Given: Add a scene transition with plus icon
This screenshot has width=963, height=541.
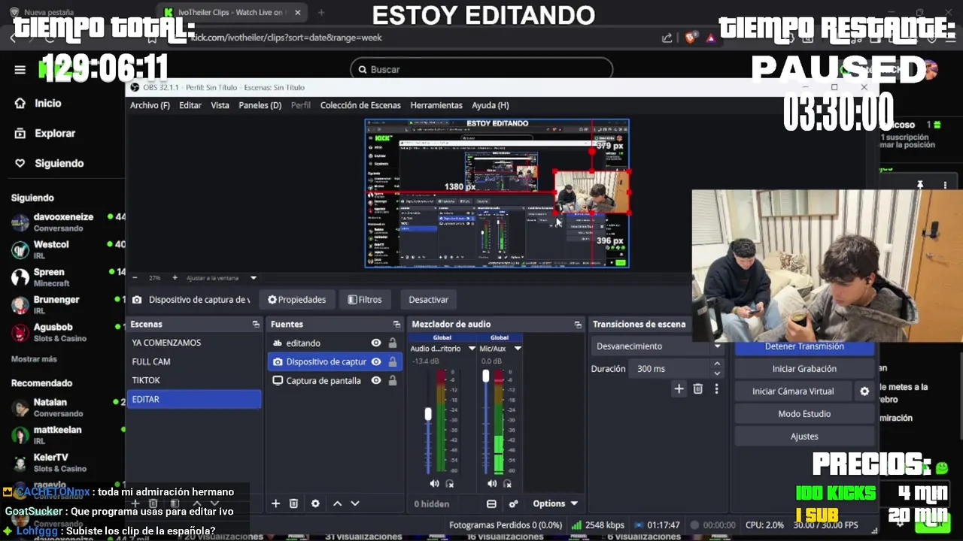Looking at the screenshot, I should click(679, 388).
